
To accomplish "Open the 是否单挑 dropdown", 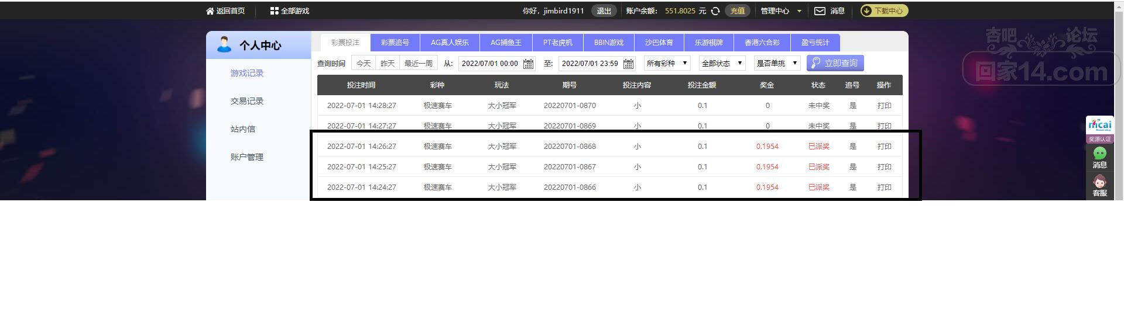I will pyautogui.click(x=777, y=63).
